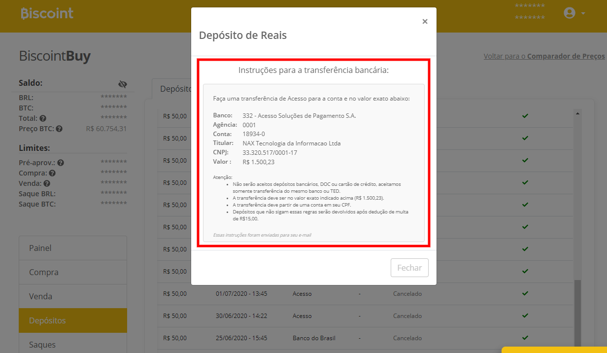The width and height of the screenshot is (607, 353).
Task: Select CNPJ 33.320.517/0001-17
Action: pos(270,153)
